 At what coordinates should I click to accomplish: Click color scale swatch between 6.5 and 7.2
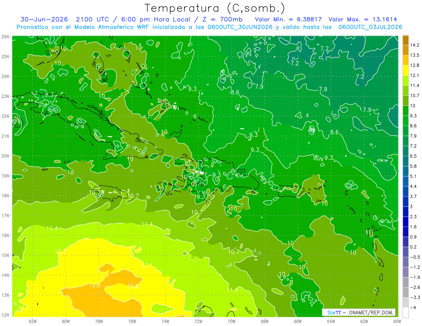(x=405, y=151)
